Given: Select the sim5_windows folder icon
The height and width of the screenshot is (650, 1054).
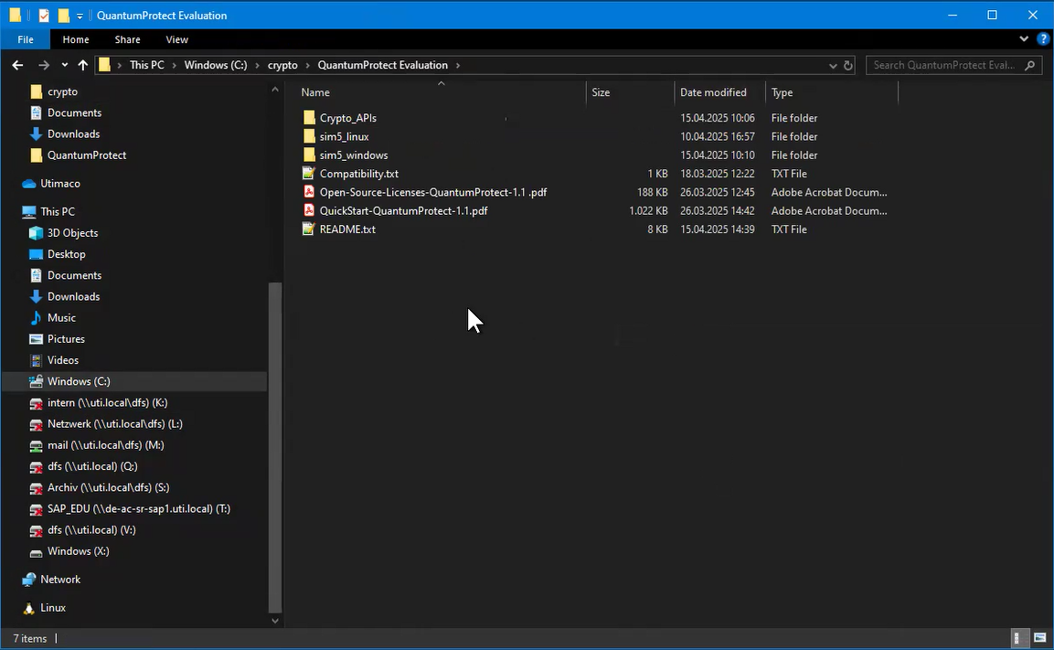Looking at the screenshot, I should tap(309, 155).
